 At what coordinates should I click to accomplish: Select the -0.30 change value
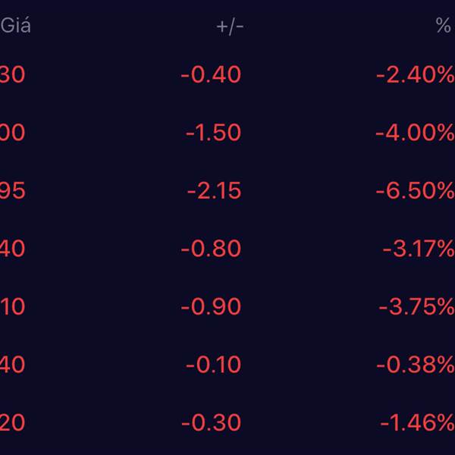211,422
